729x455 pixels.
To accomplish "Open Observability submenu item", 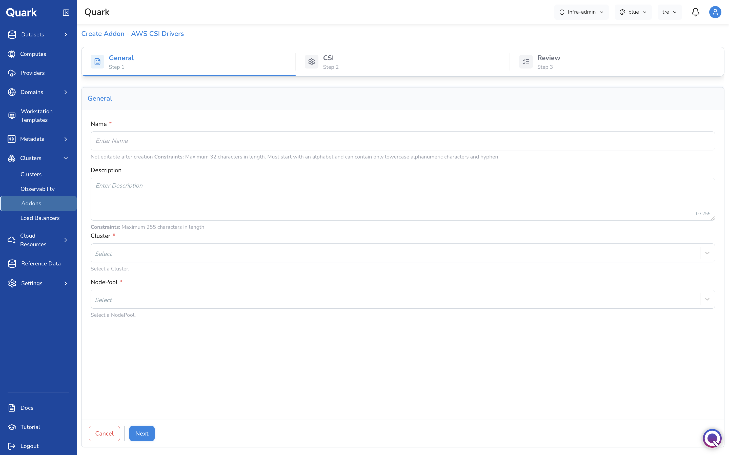I will (38, 189).
